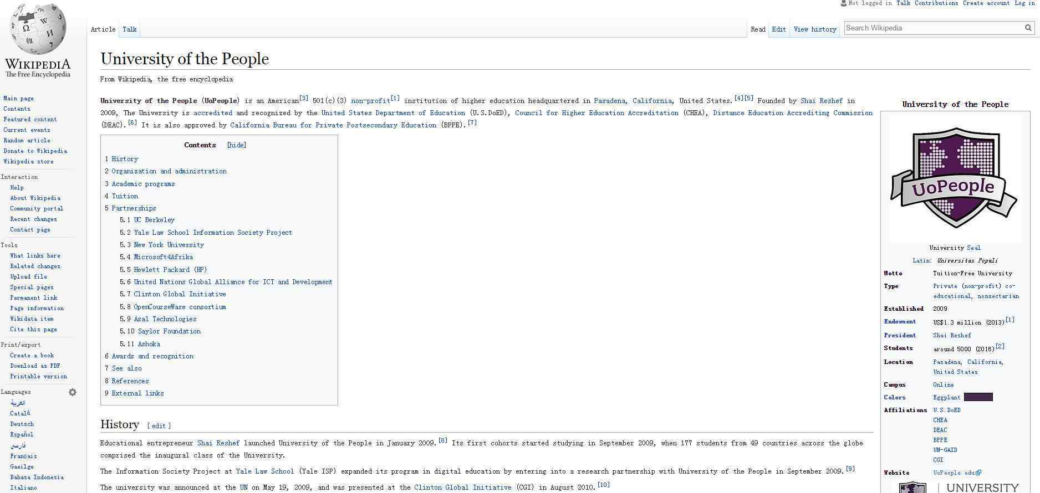Open UN-GAID affiliation link
Image resolution: width=1040 pixels, height=493 pixels.
click(x=945, y=450)
